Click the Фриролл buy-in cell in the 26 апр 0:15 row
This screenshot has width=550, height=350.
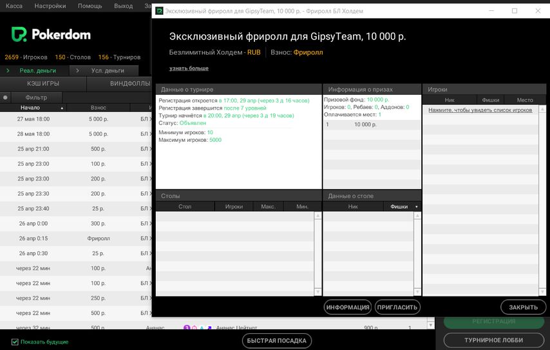click(x=99, y=238)
